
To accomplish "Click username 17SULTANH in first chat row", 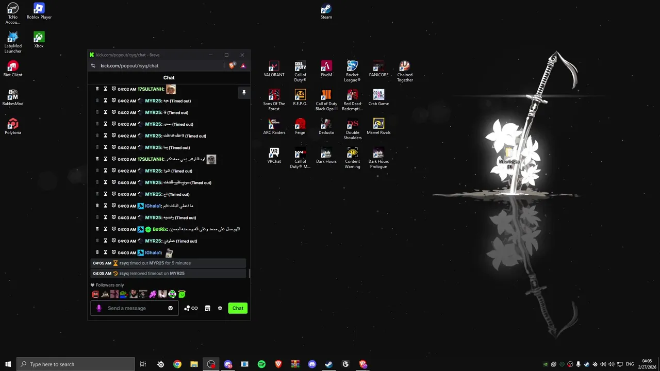I will click(151, 89).
